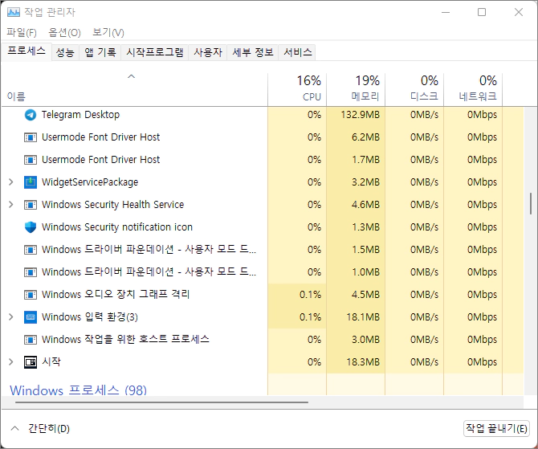The image size is (538, 449).
Task: Switch to the 시작프로그램 tab
Action: click(155, 52)
